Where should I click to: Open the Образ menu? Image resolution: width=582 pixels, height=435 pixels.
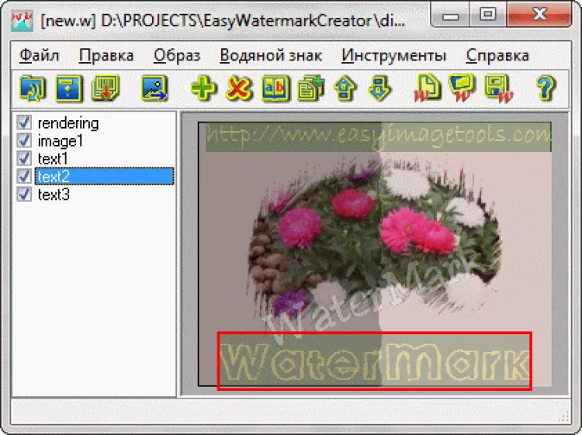pyautogui.click(x=177, y=56)
